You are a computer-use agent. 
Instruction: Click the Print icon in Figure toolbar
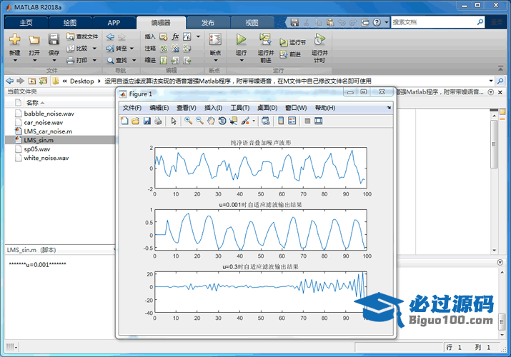[159, 121]
